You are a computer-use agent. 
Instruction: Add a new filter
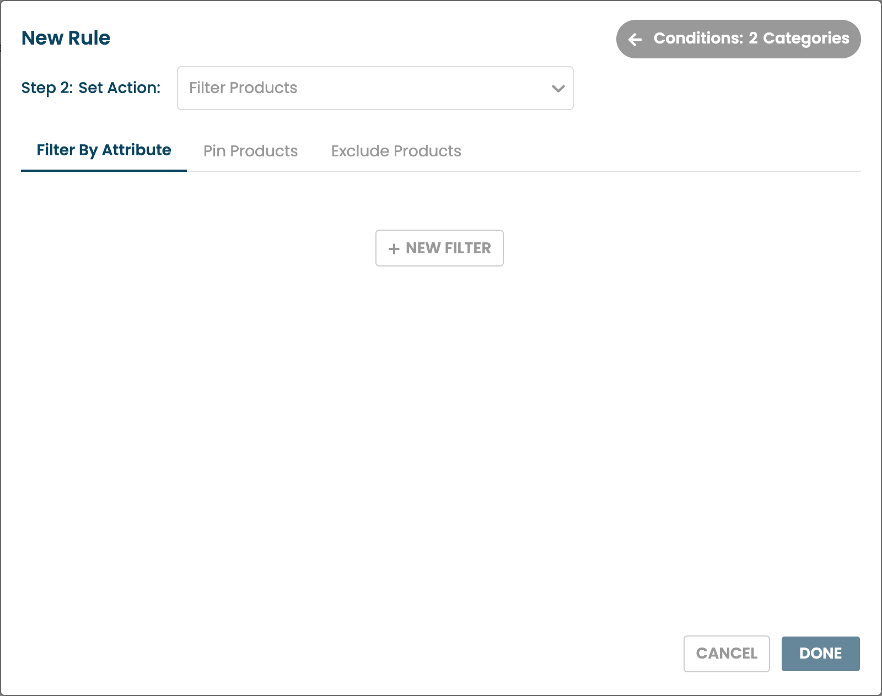(x=439, y=248)
